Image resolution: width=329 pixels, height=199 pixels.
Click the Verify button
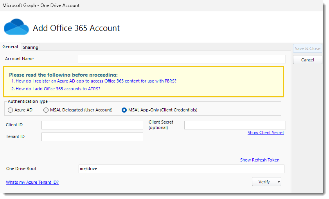coord(264,182)
